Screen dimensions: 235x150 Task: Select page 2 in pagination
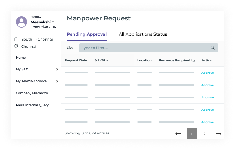tap(204, 134)
